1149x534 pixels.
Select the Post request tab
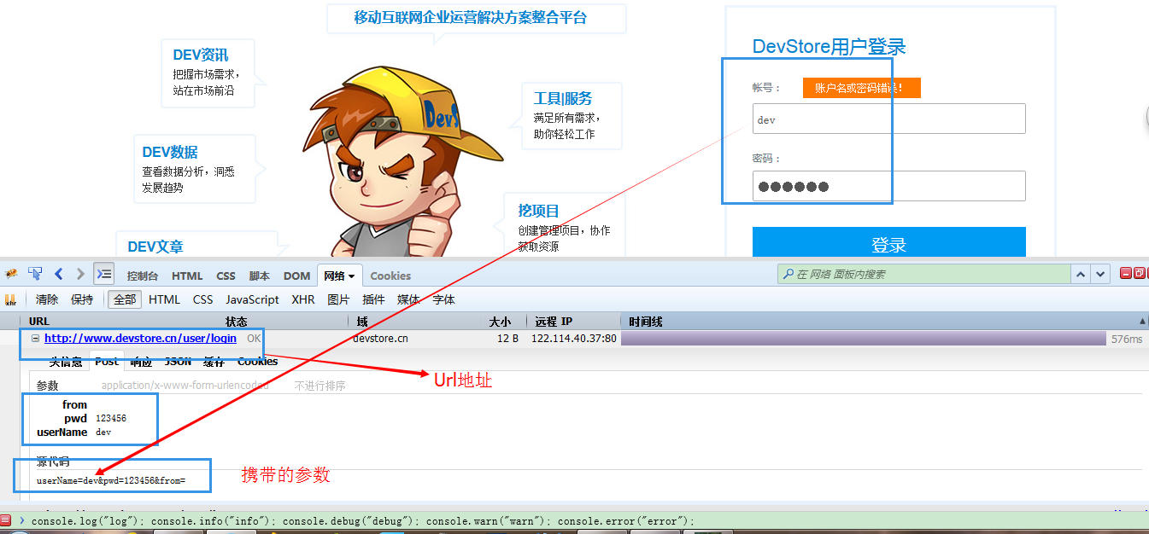coord(107,362)
